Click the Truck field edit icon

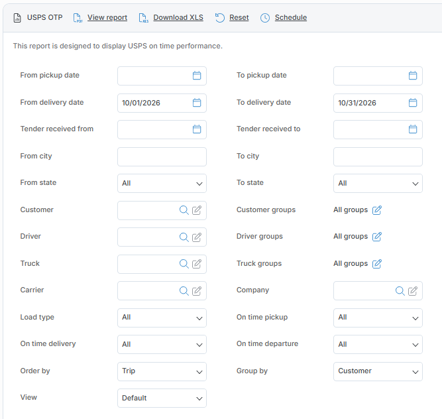click(197, 264)
